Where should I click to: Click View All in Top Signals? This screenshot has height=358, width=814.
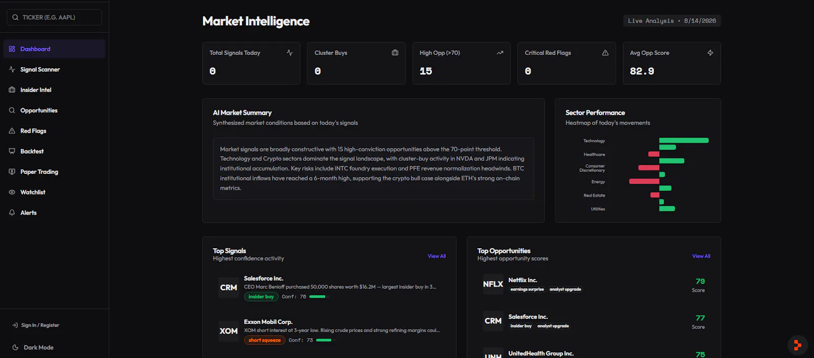coord(437,256)
